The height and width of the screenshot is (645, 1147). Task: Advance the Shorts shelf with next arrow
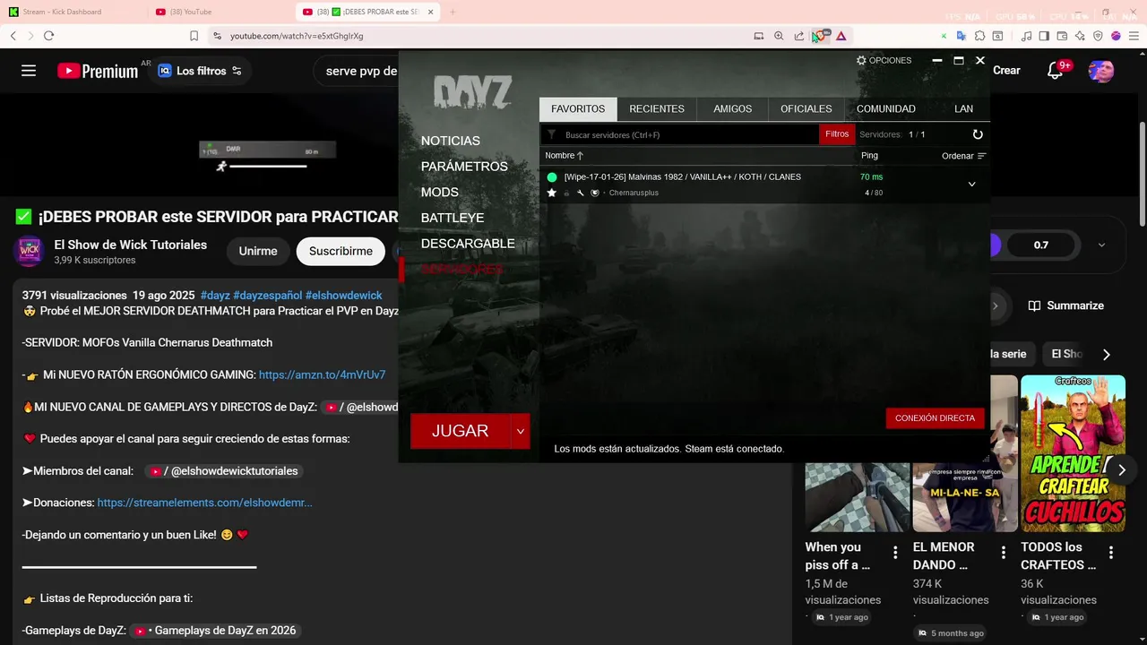1121,470
